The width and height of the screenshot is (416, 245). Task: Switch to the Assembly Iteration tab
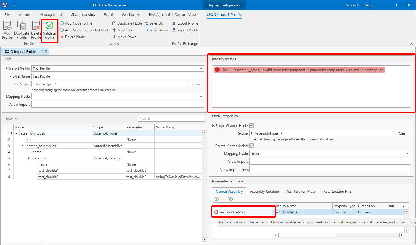tap(265, 192)
